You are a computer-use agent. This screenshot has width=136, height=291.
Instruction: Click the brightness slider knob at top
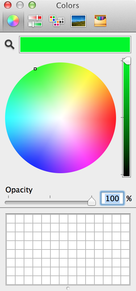(x=127, y=61)
